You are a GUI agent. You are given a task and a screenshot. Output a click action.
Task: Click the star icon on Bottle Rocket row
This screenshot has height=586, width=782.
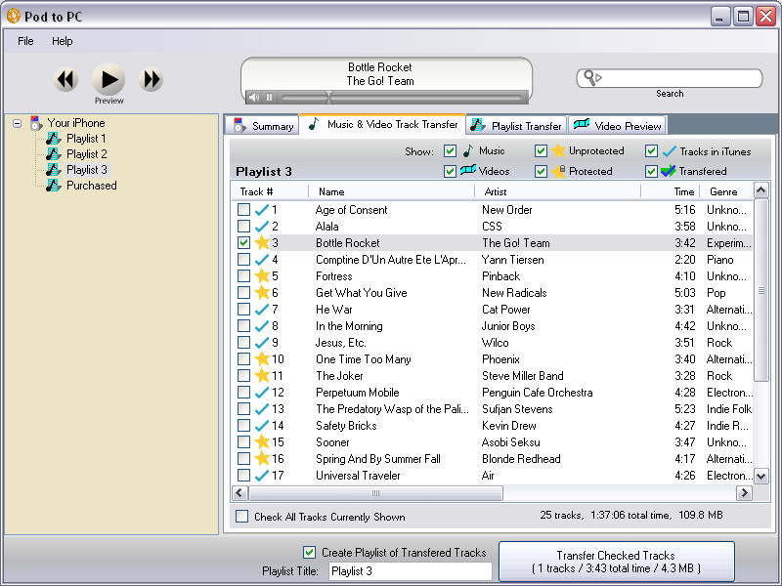[262, 242]
